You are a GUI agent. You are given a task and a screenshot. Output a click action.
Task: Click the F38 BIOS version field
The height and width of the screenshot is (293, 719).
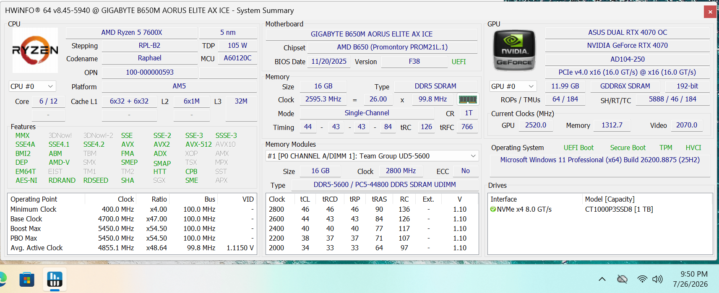(414, 62)
